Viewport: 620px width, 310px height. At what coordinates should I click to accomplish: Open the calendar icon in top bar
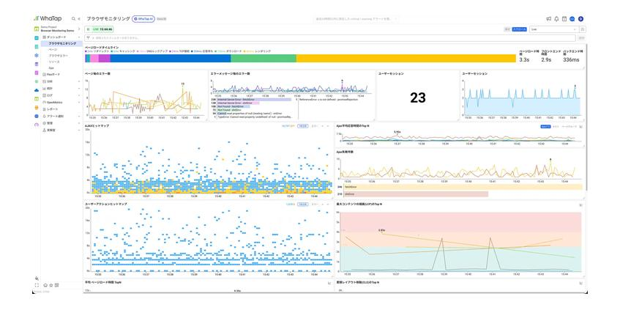[564, 18]
